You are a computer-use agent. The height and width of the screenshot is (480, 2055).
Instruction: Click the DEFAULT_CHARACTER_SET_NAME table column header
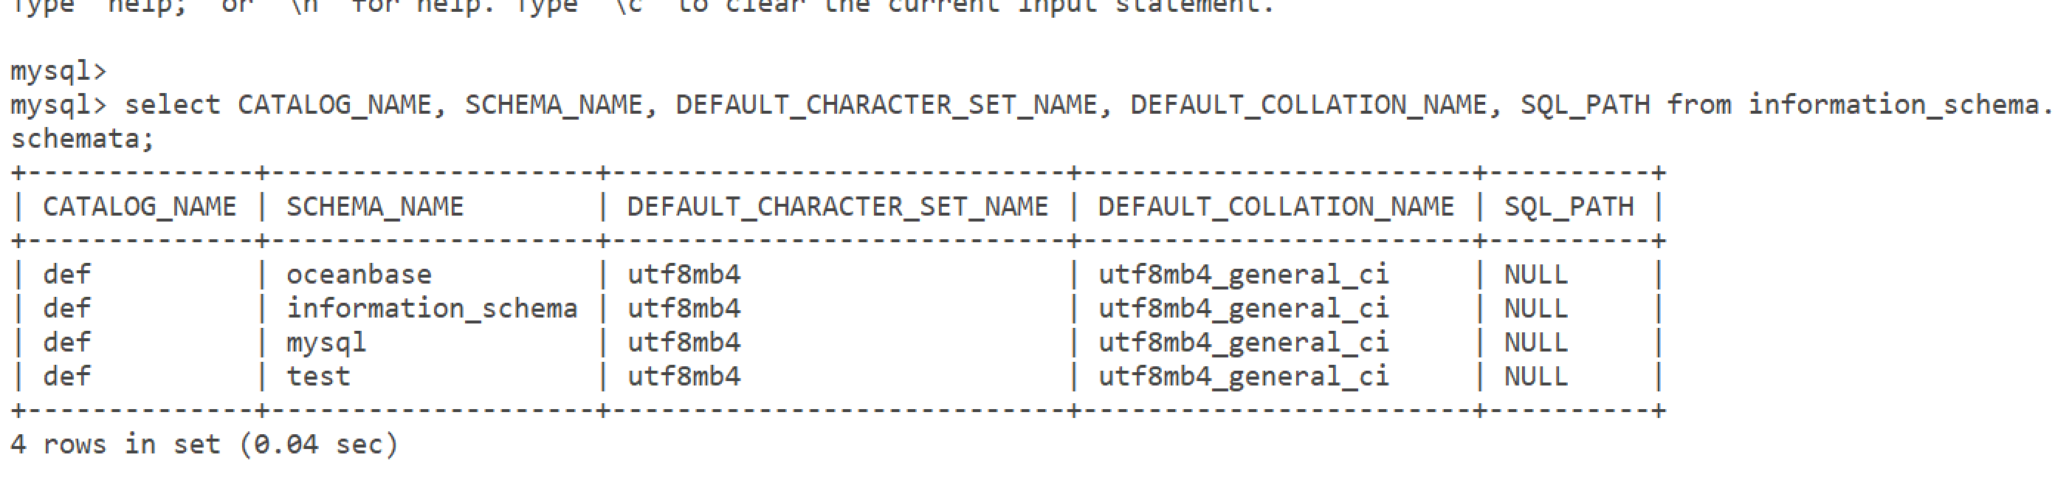point(838,207)
